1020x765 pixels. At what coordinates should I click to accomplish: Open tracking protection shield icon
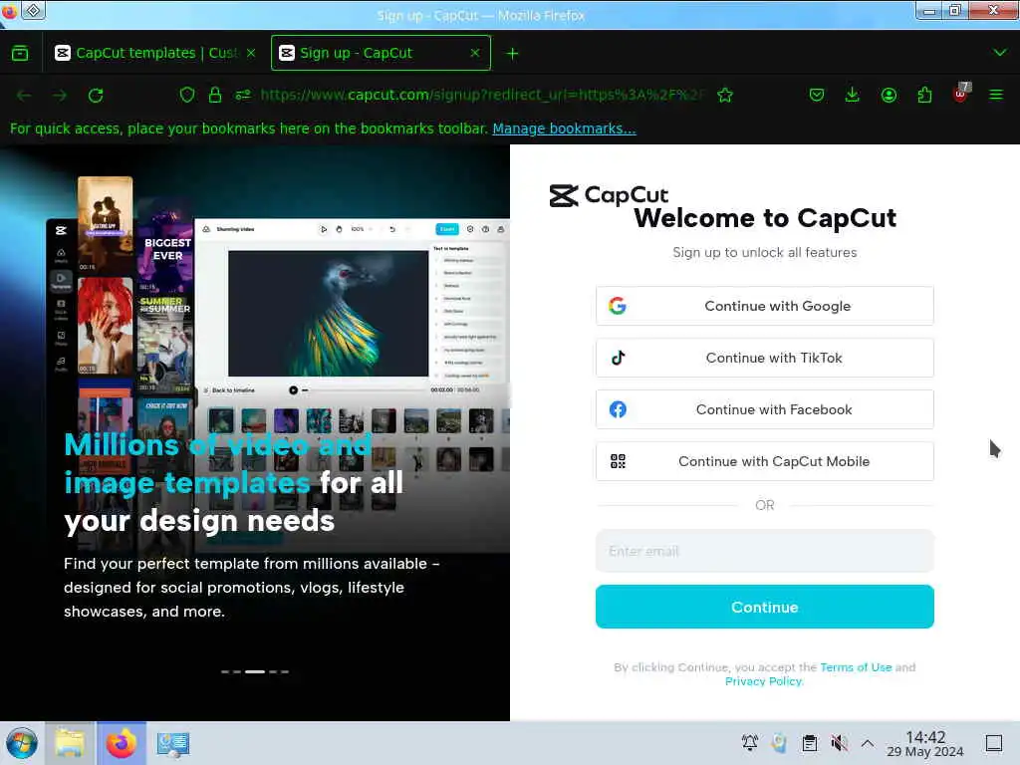click(187, 95)
